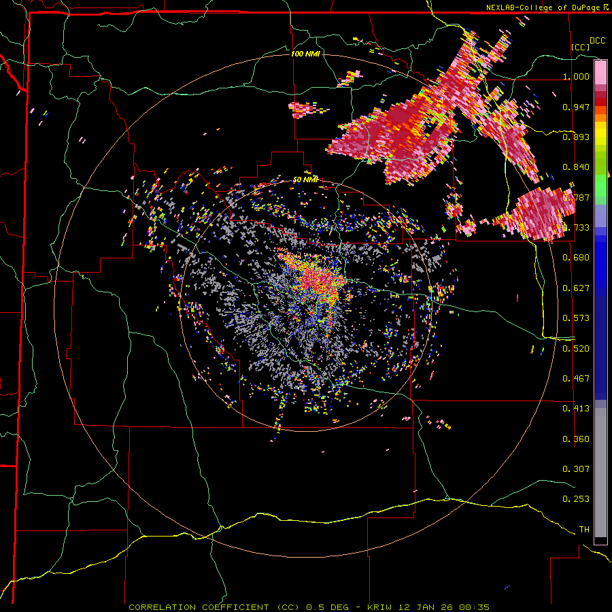The width and height of the screenshot is (612, 612).
Task: Click the [CC] legend unit label
Action: (581, 47)
